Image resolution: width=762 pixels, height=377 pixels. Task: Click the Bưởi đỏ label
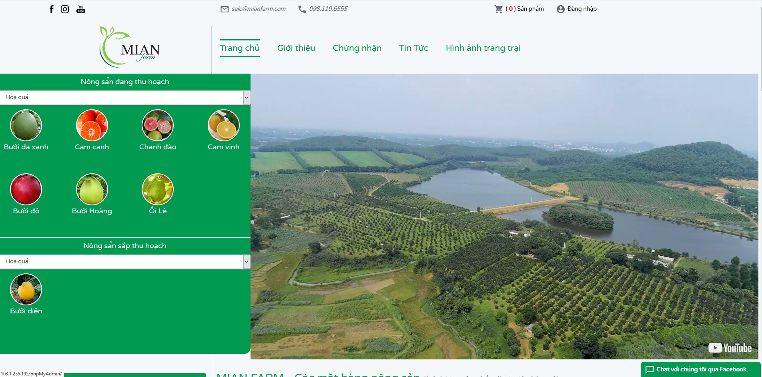[x=26, y=211]
